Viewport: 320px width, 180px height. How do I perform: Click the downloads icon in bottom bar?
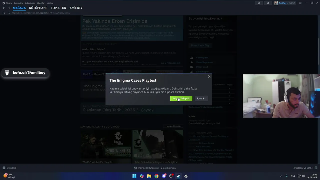pyautogui.click(x=135, y=168)
